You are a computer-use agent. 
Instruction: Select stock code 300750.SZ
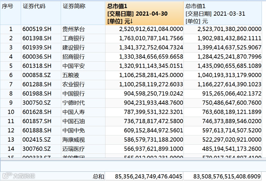pos(37,103)
